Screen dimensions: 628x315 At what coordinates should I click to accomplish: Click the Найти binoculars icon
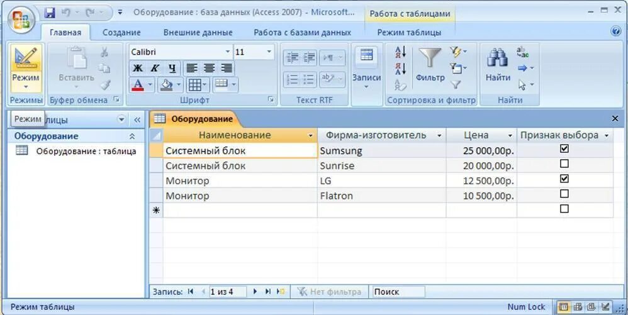tap(498, 64)
